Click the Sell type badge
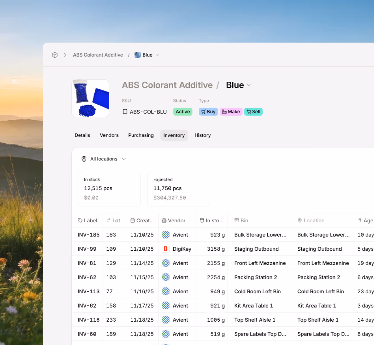The image size is (374, 345). 253,112
